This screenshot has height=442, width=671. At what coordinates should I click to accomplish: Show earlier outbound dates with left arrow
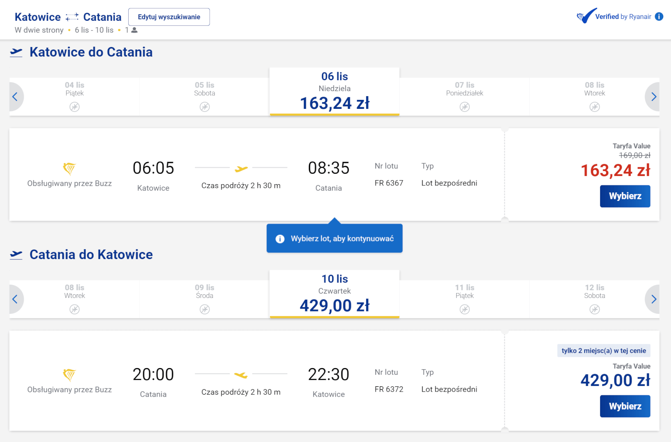[x=16, y=97]
